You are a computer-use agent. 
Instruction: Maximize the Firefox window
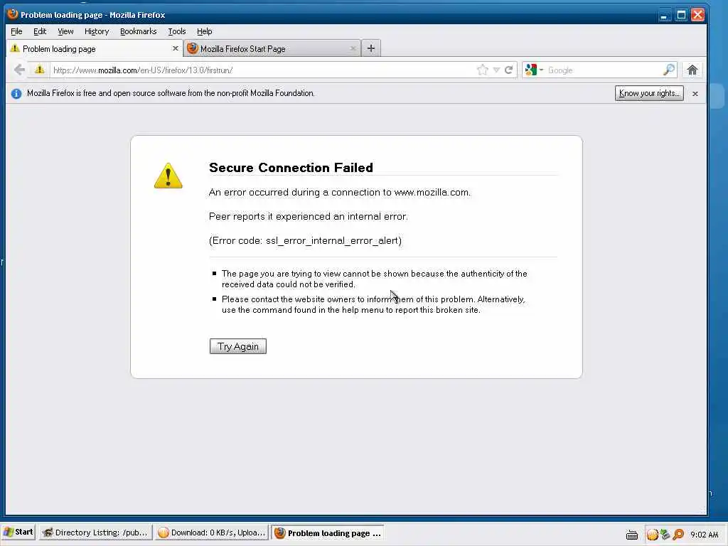click(x=681, y=16)
